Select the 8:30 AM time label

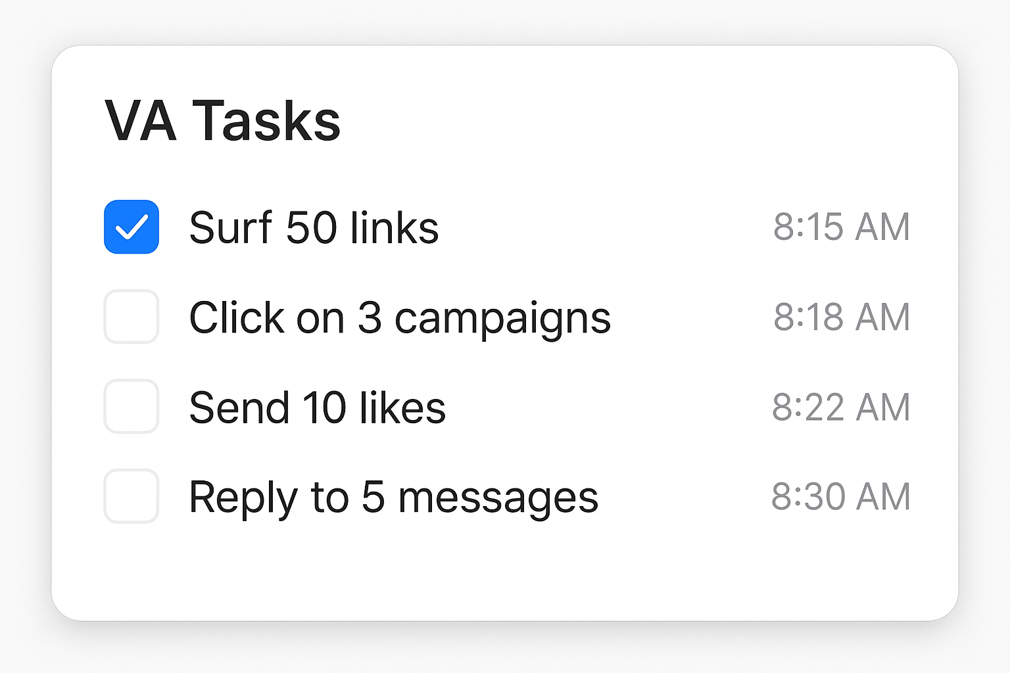pyautogui.click(x=841, y=497)
